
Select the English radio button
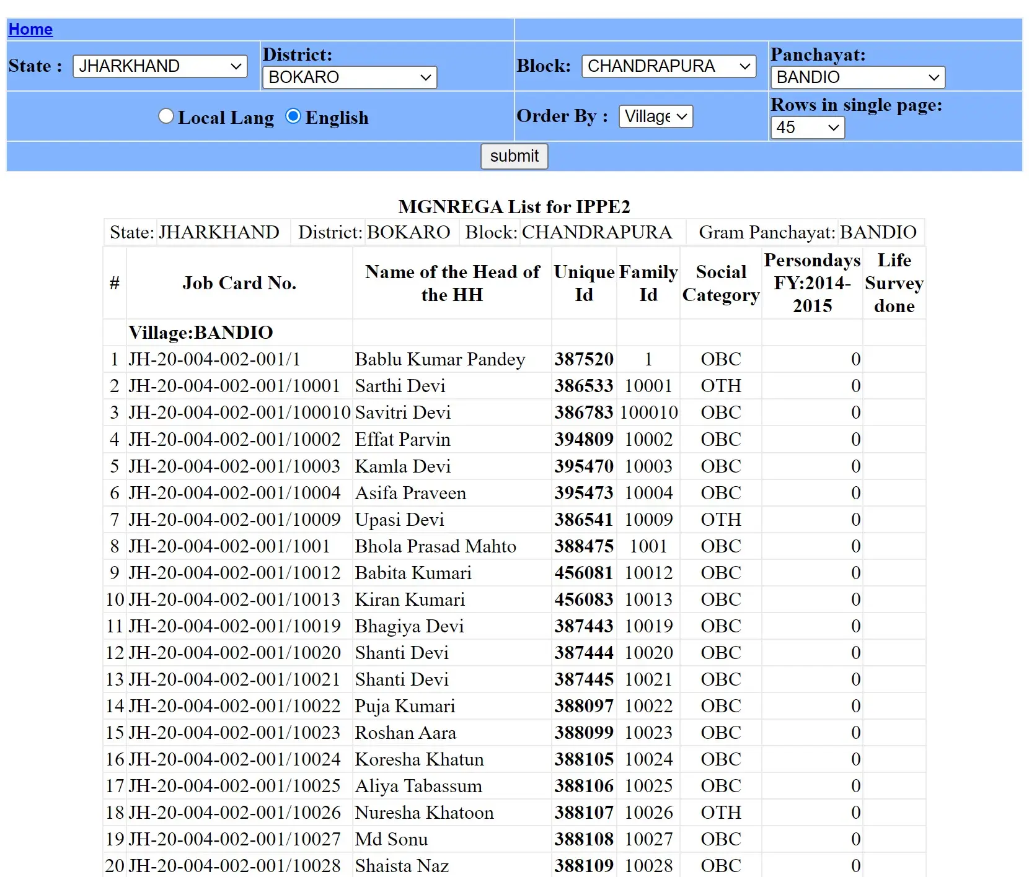(293, 116)
